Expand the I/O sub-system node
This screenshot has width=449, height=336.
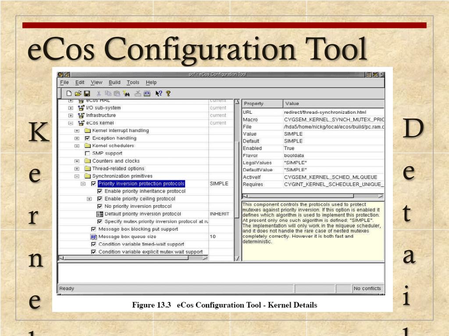(x=71, y=108)
